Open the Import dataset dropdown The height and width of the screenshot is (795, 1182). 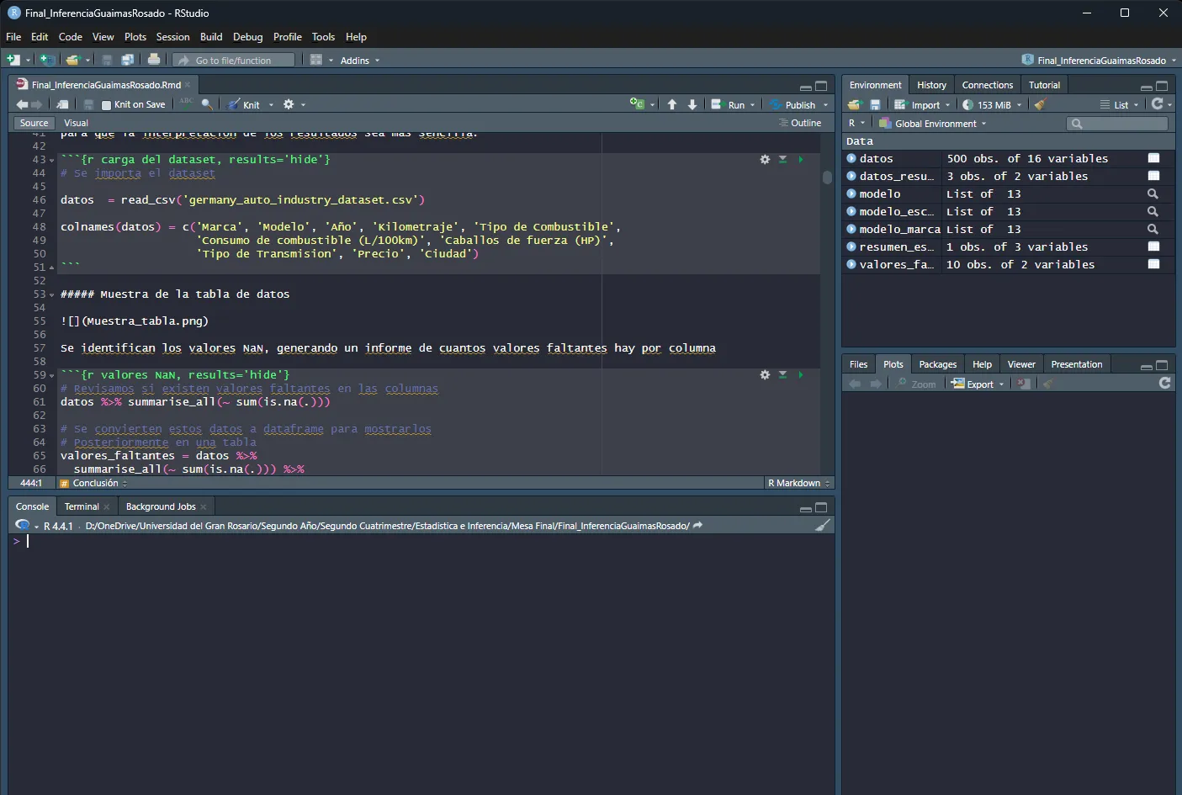922,104
